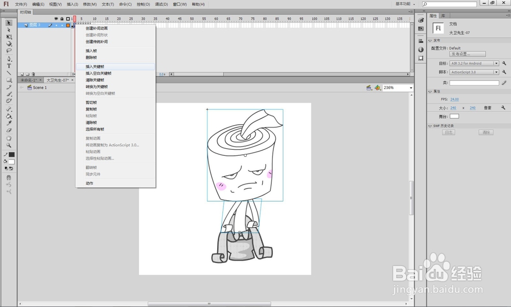Image resolution: width=511 pixels, height=307 pixels.
Task: Click the first size value 240
Action: [453, 108]
